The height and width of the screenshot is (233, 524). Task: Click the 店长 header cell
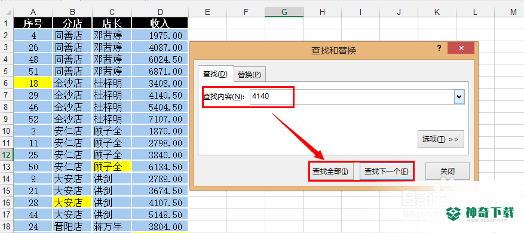(x=112, y=23)
